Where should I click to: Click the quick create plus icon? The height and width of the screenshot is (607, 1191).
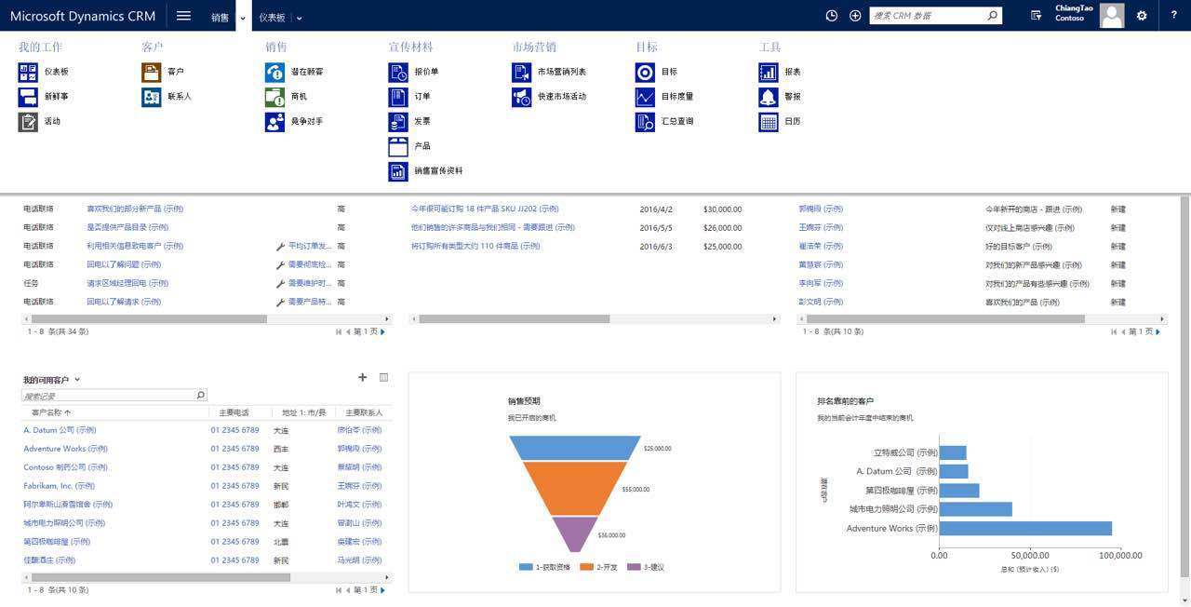[x=854, y=15]
